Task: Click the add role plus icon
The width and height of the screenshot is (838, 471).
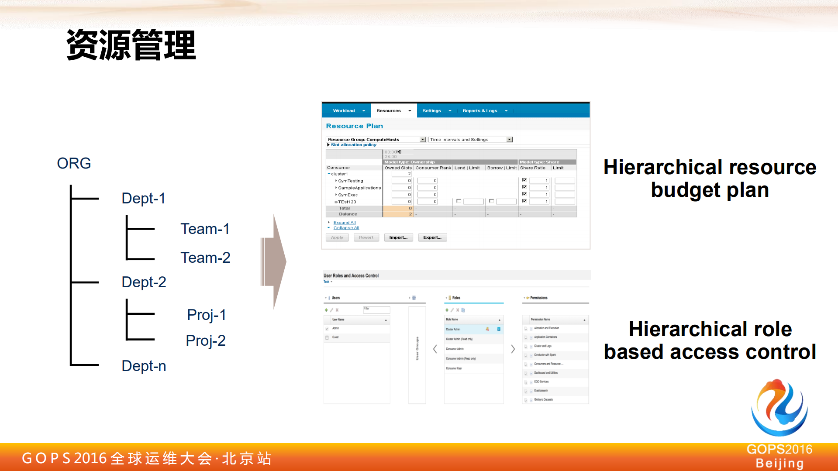Action: (x=447, y=310)
